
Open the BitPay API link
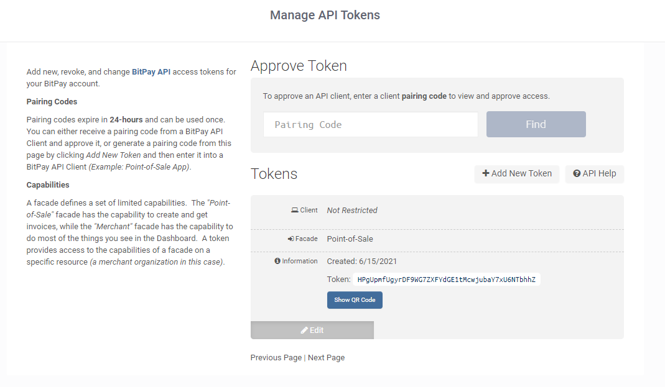click(x=151, y=72)
